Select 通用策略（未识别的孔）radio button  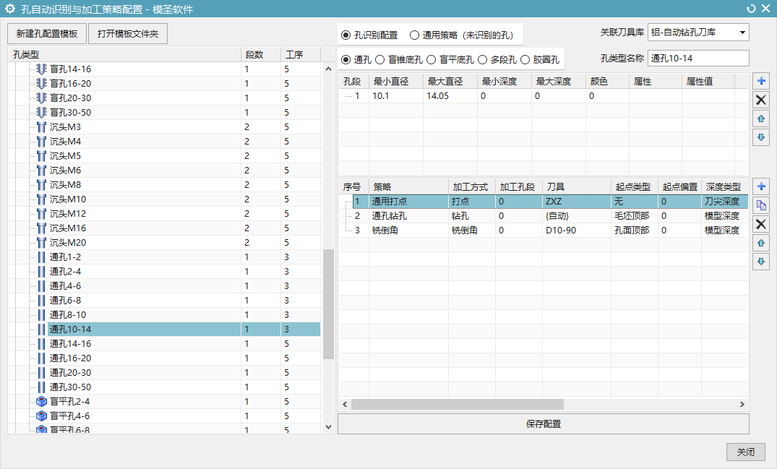point(414,35)
